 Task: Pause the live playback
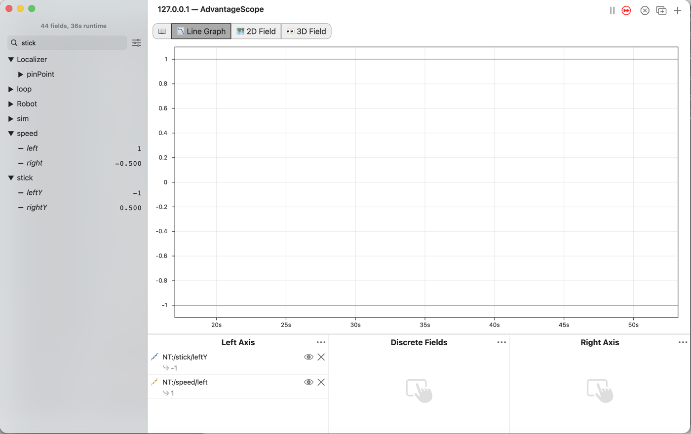(612, 10)
